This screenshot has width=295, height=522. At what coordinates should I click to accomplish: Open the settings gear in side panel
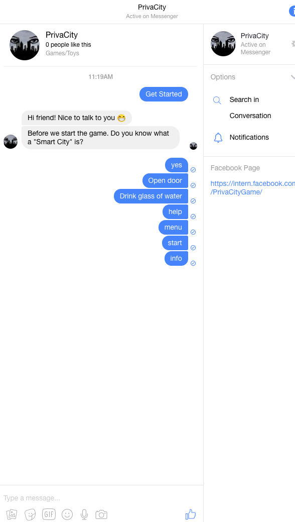[293, 44]
